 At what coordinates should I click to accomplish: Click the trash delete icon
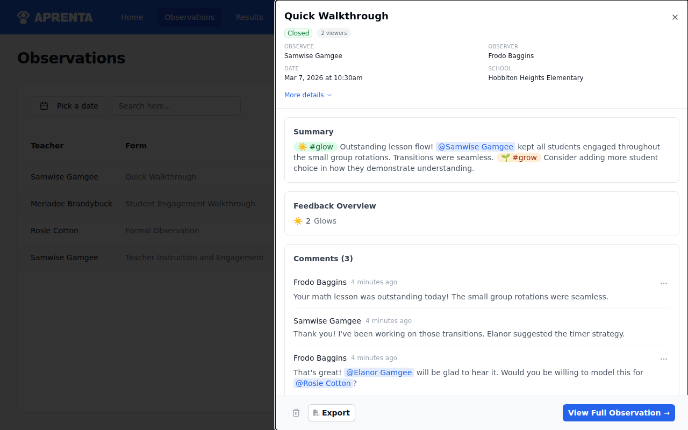(296, 413)
